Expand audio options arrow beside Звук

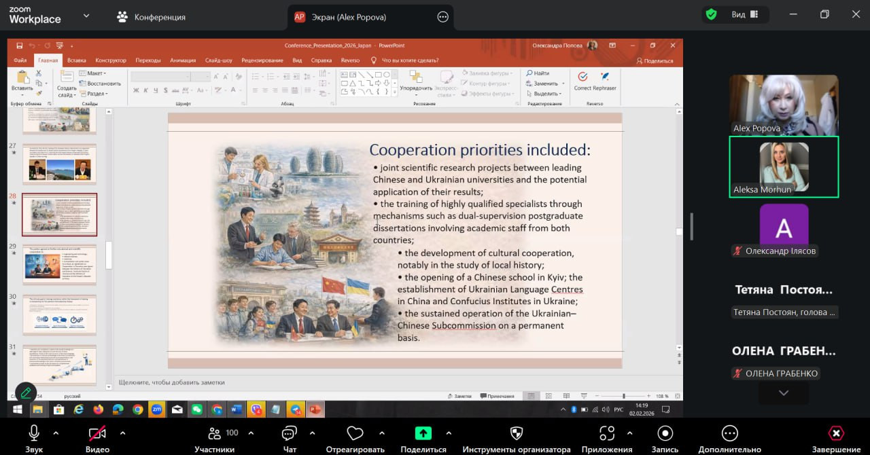[56, 433]
